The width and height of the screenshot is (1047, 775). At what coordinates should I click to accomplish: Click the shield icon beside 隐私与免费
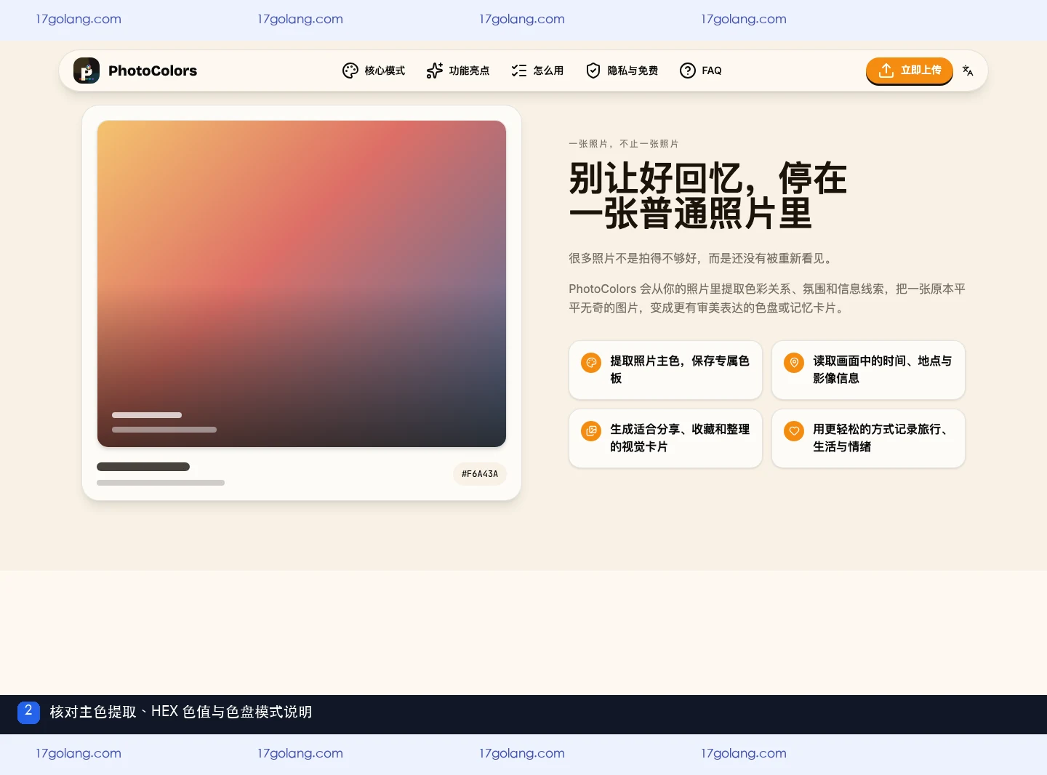(593, 71)
